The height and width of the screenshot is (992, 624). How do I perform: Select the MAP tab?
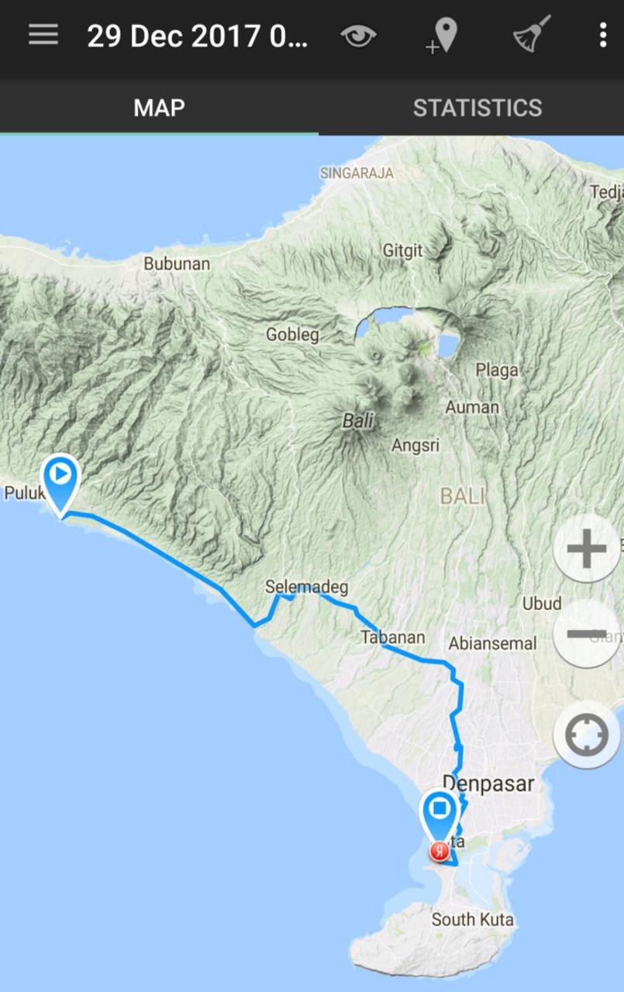coord(159,108)
